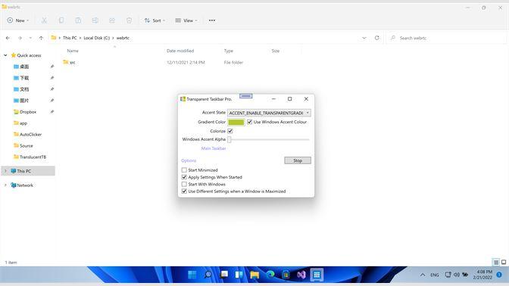Refresh the webrtc folder view
The image size is (509, 286).
tap(377, 38)
